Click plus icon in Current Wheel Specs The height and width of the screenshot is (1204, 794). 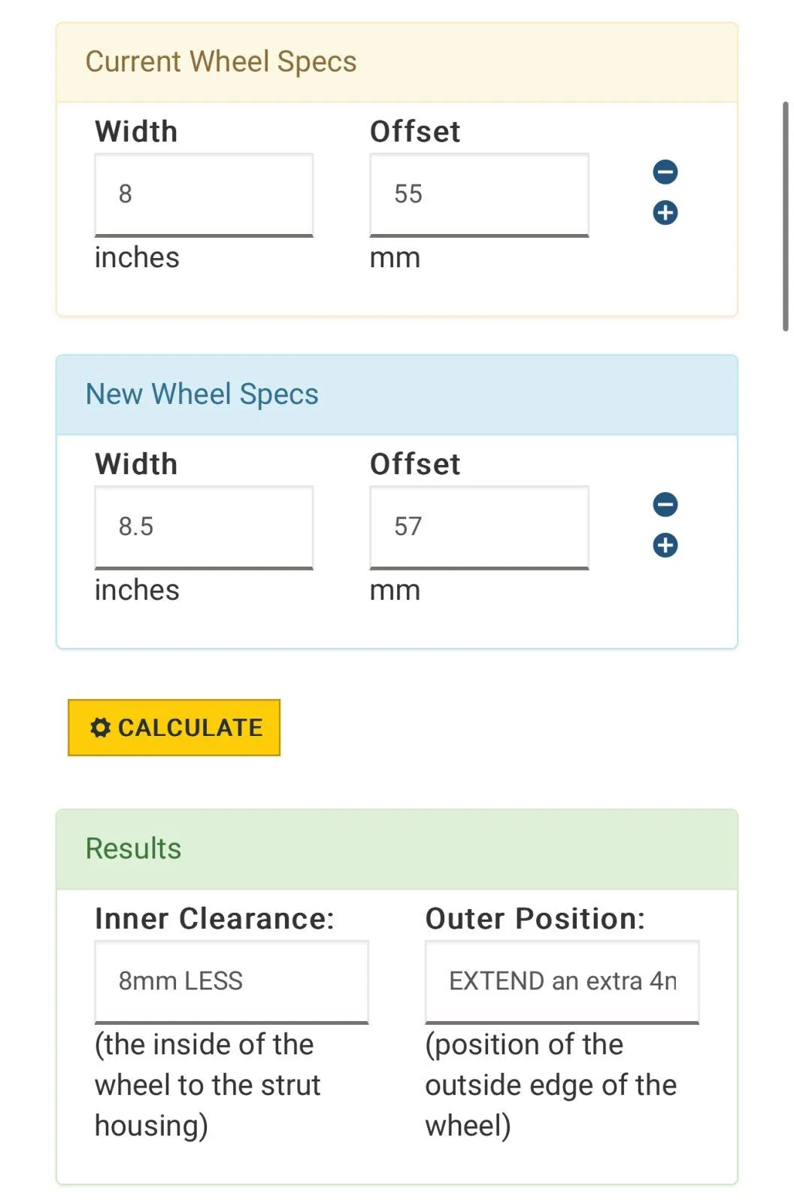pos(665,213)
